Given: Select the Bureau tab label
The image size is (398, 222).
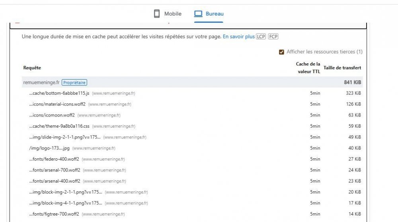Looking at the screenshot, I should [x=215, y=14].
